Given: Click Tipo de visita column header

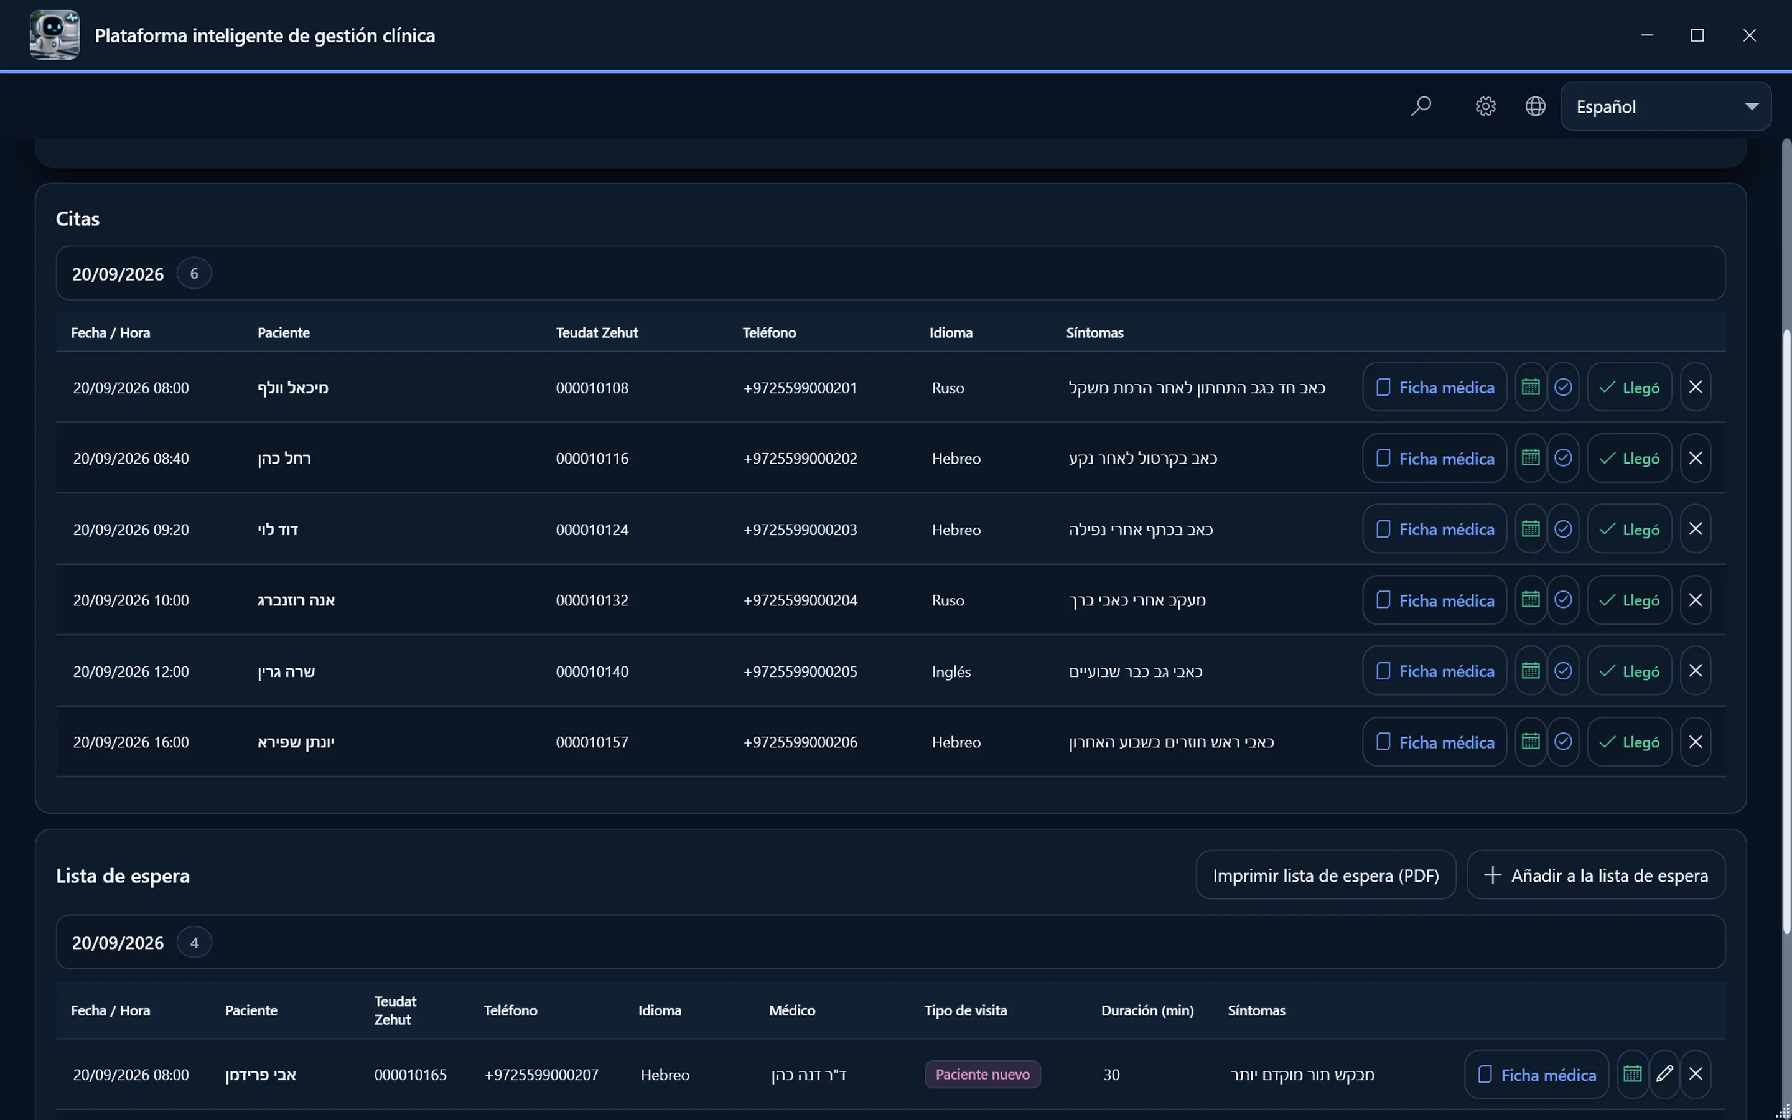Looking at the screenshot, I should [x=965, y=1010].
